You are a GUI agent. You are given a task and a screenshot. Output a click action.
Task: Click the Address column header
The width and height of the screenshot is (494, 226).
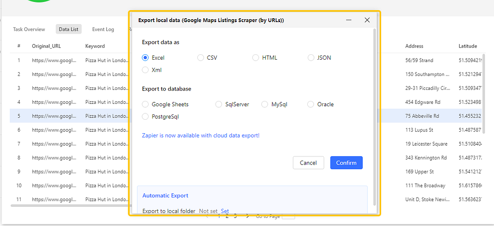pyautogui.click(x=414, y=46)
